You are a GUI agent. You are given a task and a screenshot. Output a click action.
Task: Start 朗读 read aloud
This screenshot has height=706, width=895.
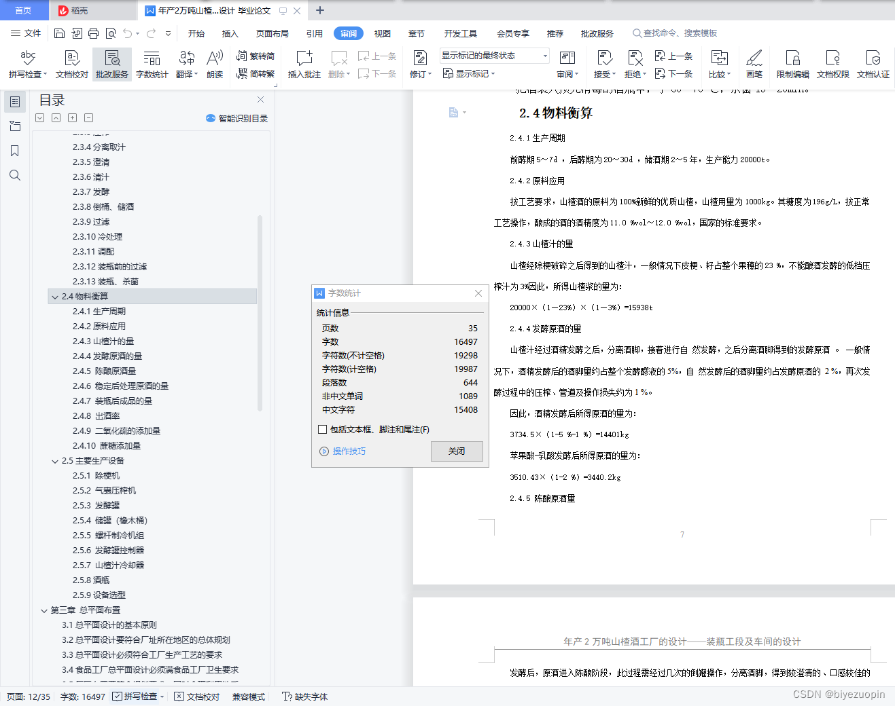point(215,64)
